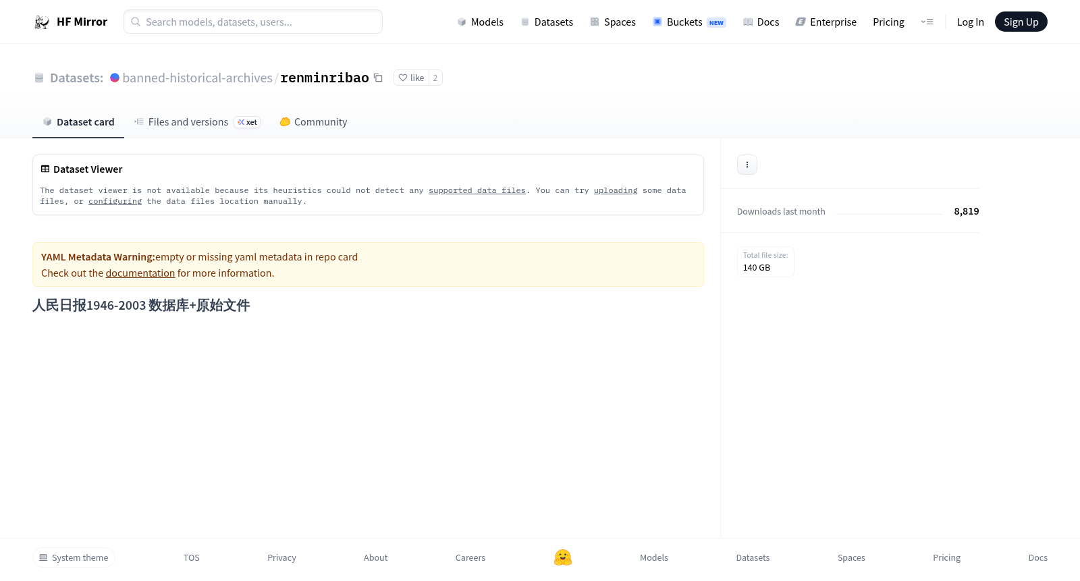Image resolution: width=1080 pixels, height=581 pixels.
Task: Click the HF Mirror logo icon
Action: pyautogui.click(x=42, y=22)
